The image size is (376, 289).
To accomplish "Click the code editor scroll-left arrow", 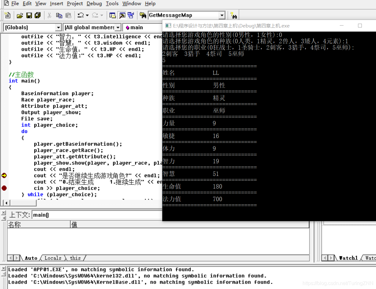I will pyautogui.click(x=7, y=203).
